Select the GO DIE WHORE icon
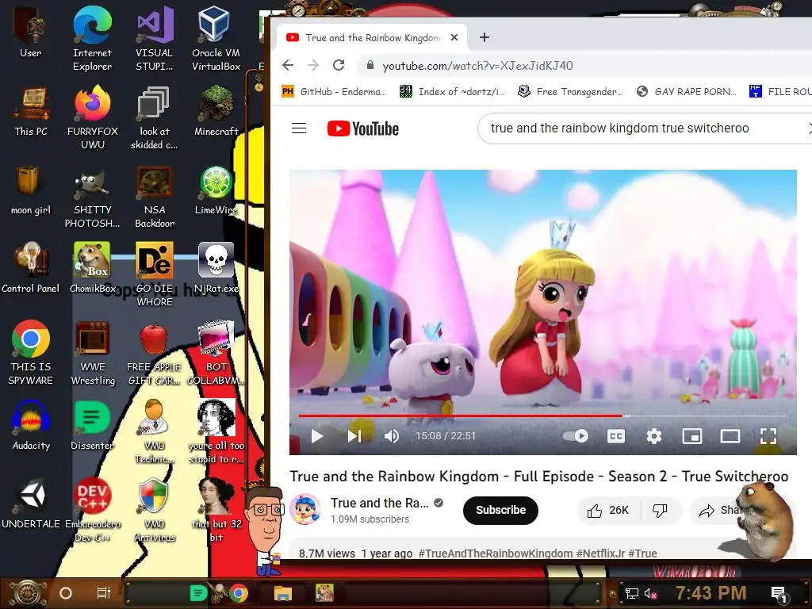 tap(155, 274)
